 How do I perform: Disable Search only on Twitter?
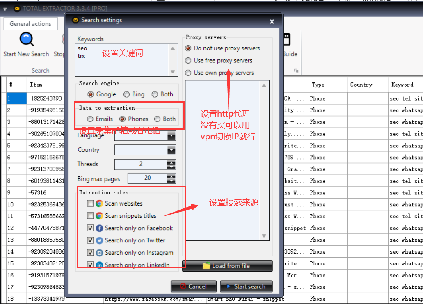point(89,240)
